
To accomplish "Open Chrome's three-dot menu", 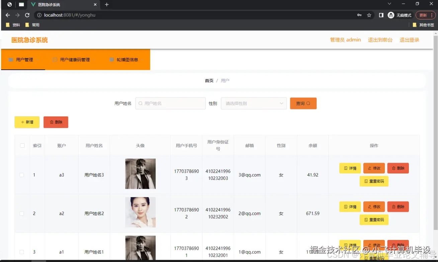I will pyautogui.click(x=432, y=15).
